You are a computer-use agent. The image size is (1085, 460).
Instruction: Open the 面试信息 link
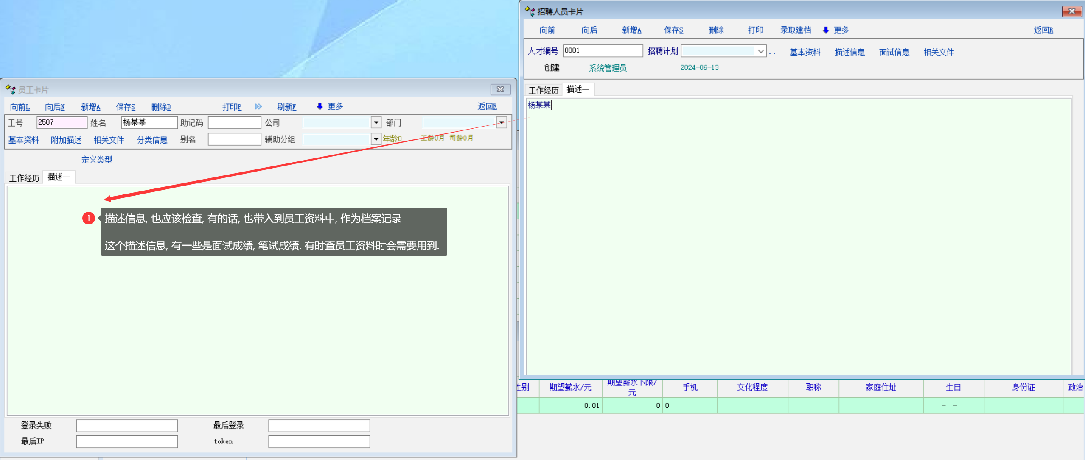click(894, 52)
